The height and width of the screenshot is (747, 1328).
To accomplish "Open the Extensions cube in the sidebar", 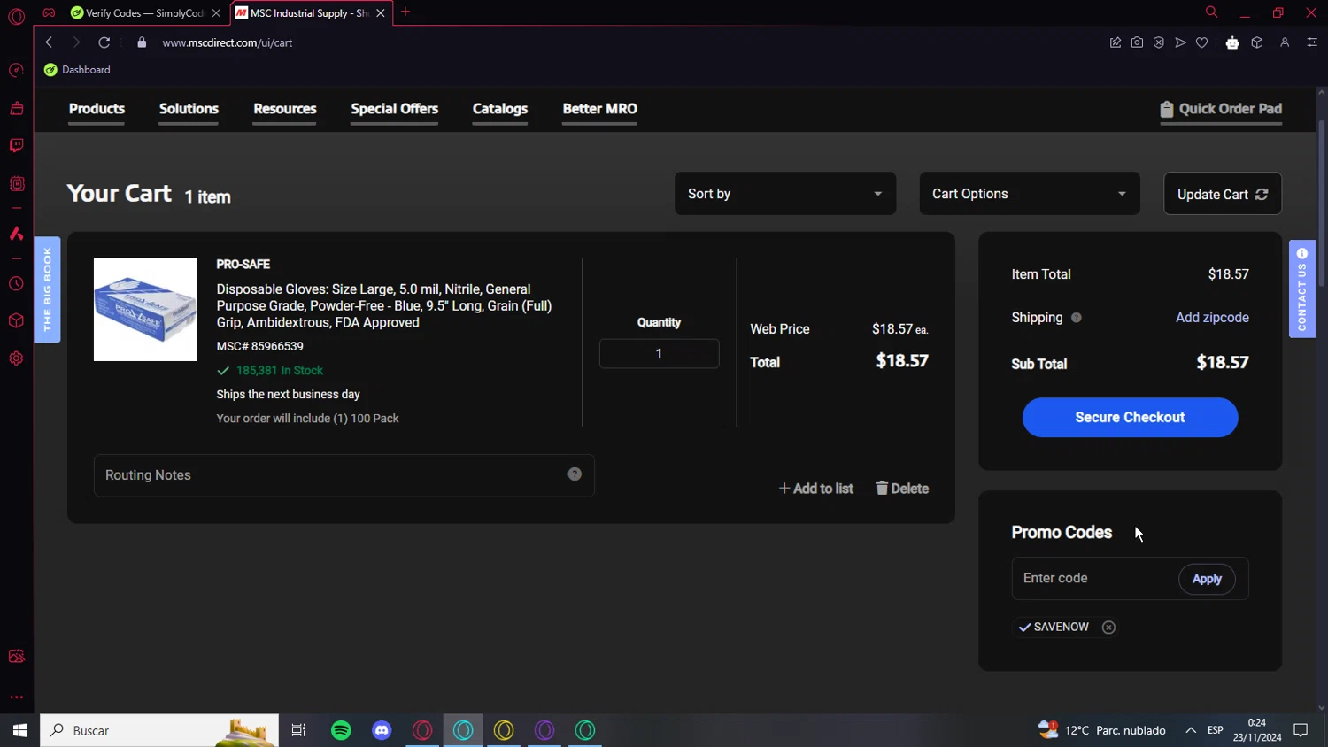I will coord(16,320).
